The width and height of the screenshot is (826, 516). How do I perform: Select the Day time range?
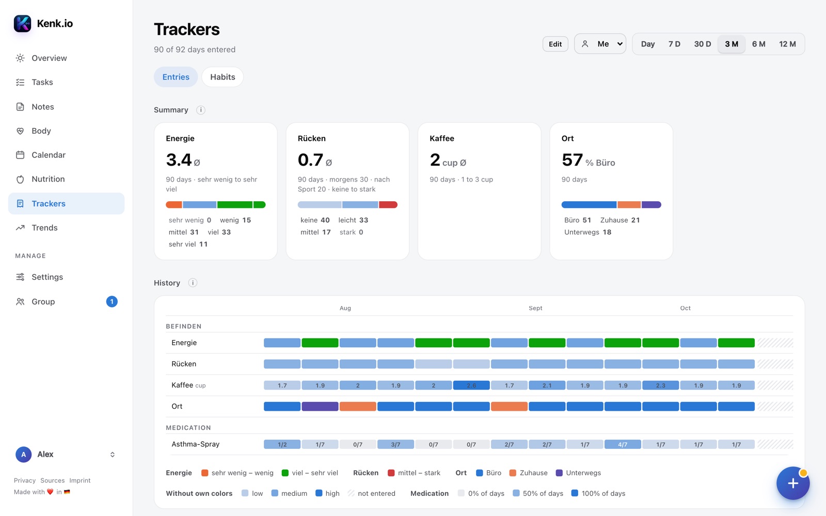pos(648,44)
